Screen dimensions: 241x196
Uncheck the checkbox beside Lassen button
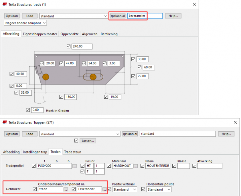(x=77, y=141)
